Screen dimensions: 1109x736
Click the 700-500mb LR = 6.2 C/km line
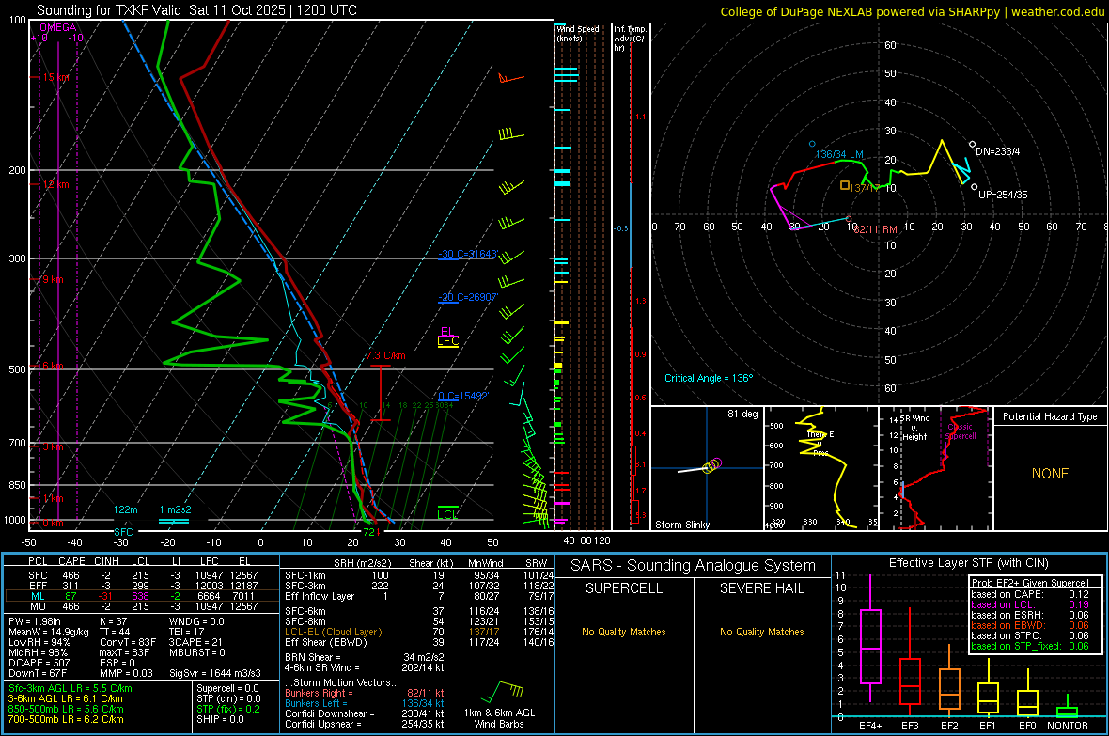click(x=66, y=719)
